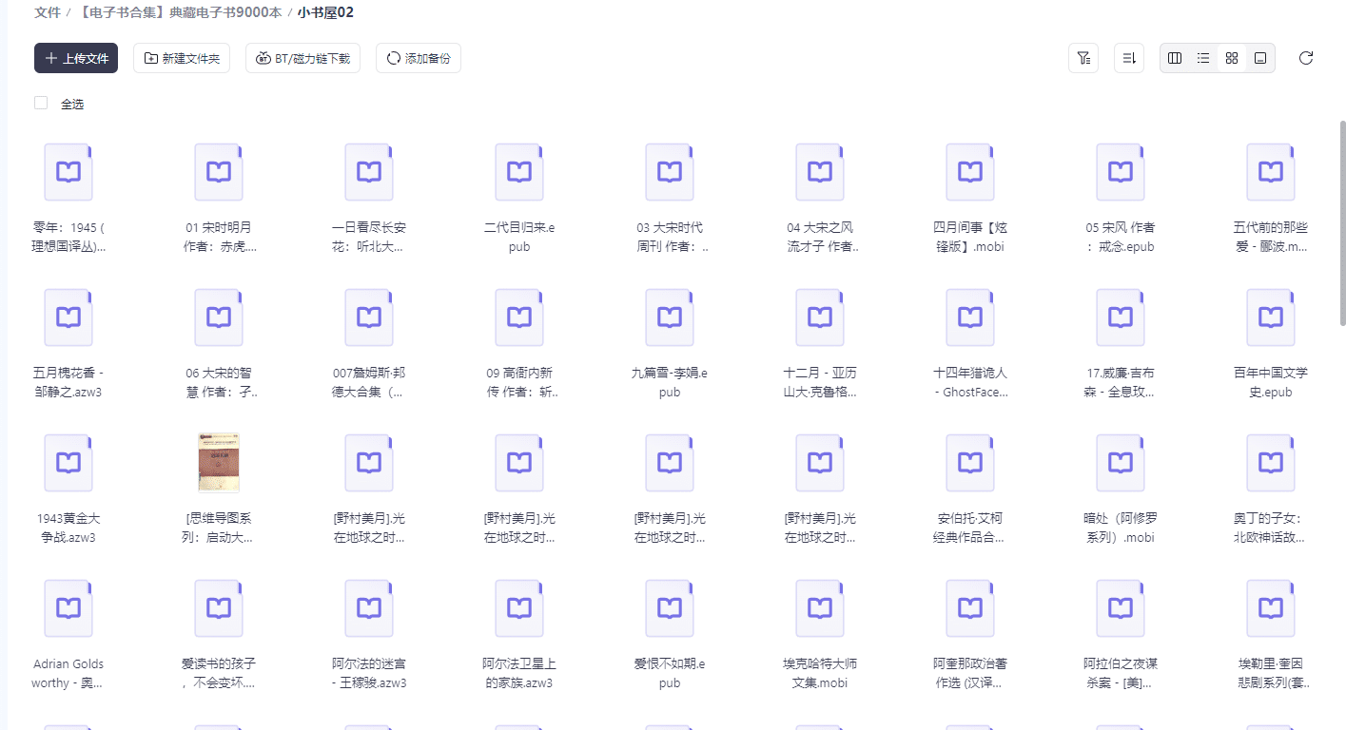
Task: Open the sort order menu
Action: coord(1129,58)
